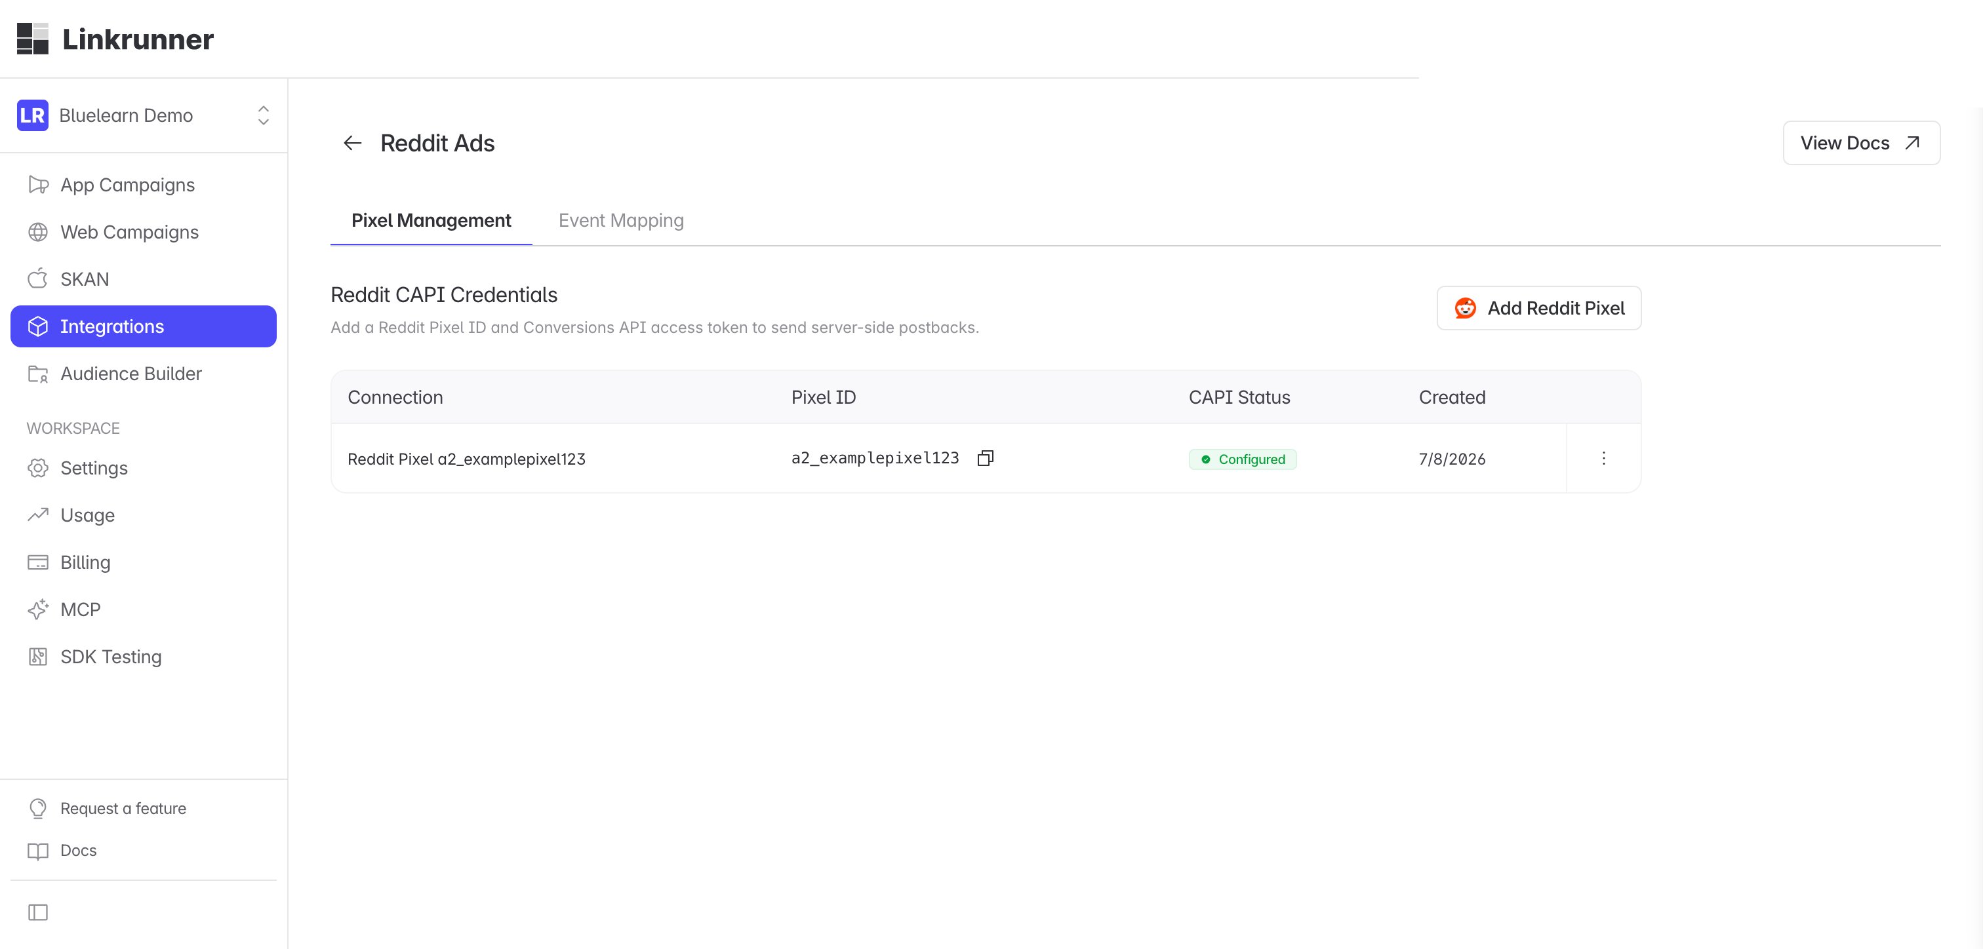Click the 7/8/2026 created date
This screenshot has width=1983, height=949.
1452,459
